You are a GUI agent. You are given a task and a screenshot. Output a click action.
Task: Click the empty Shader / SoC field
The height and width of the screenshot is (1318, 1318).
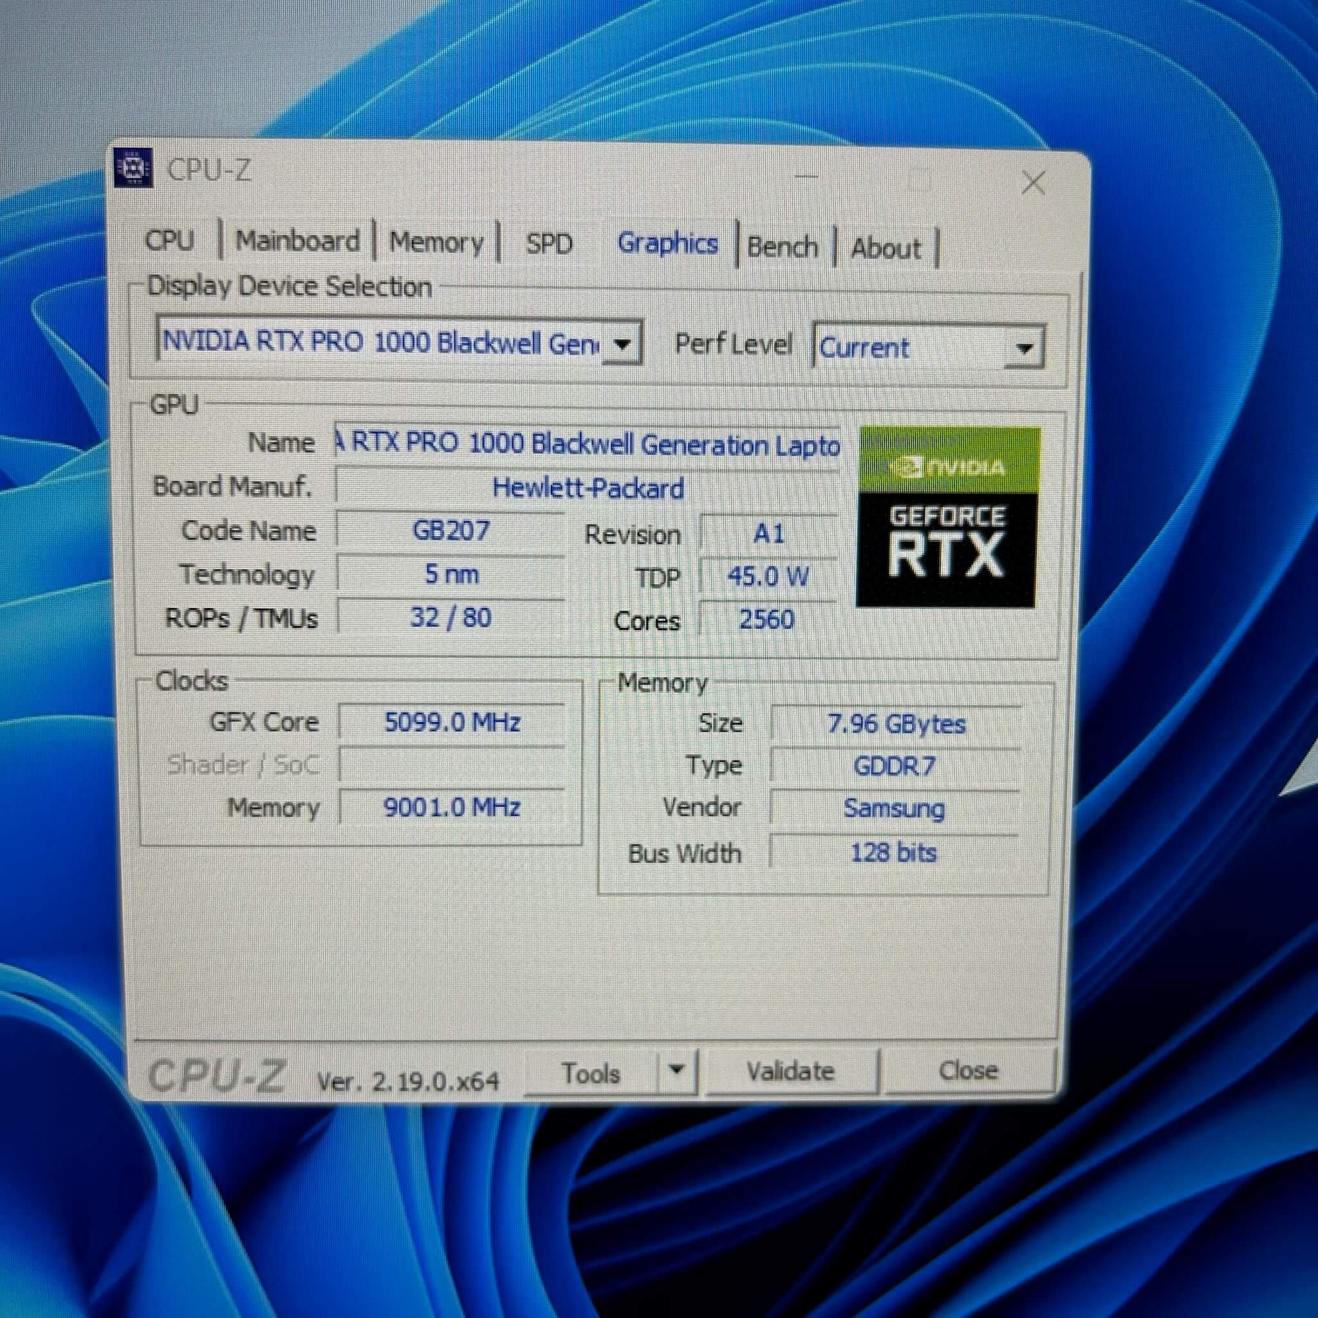pyautogui.click(x=452, y=765)
